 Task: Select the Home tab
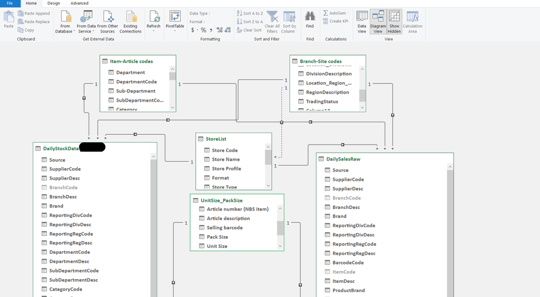[31, 3]
